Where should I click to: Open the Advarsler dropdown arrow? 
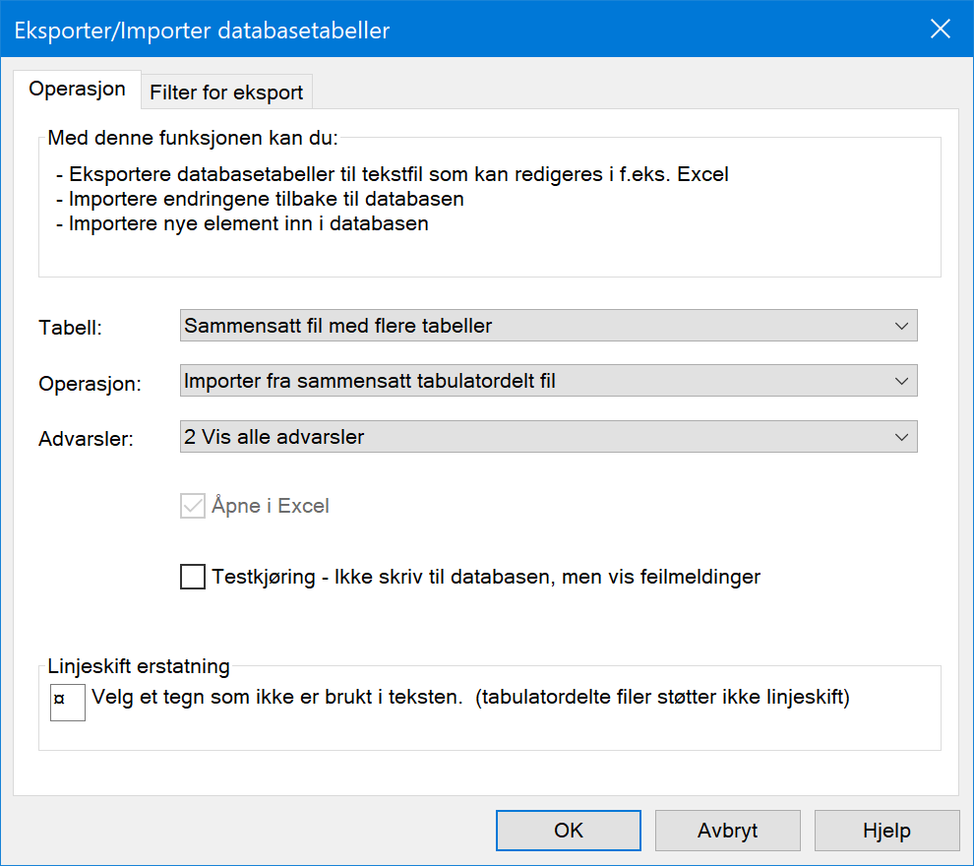pyautogui.click(x=901, y=437)
